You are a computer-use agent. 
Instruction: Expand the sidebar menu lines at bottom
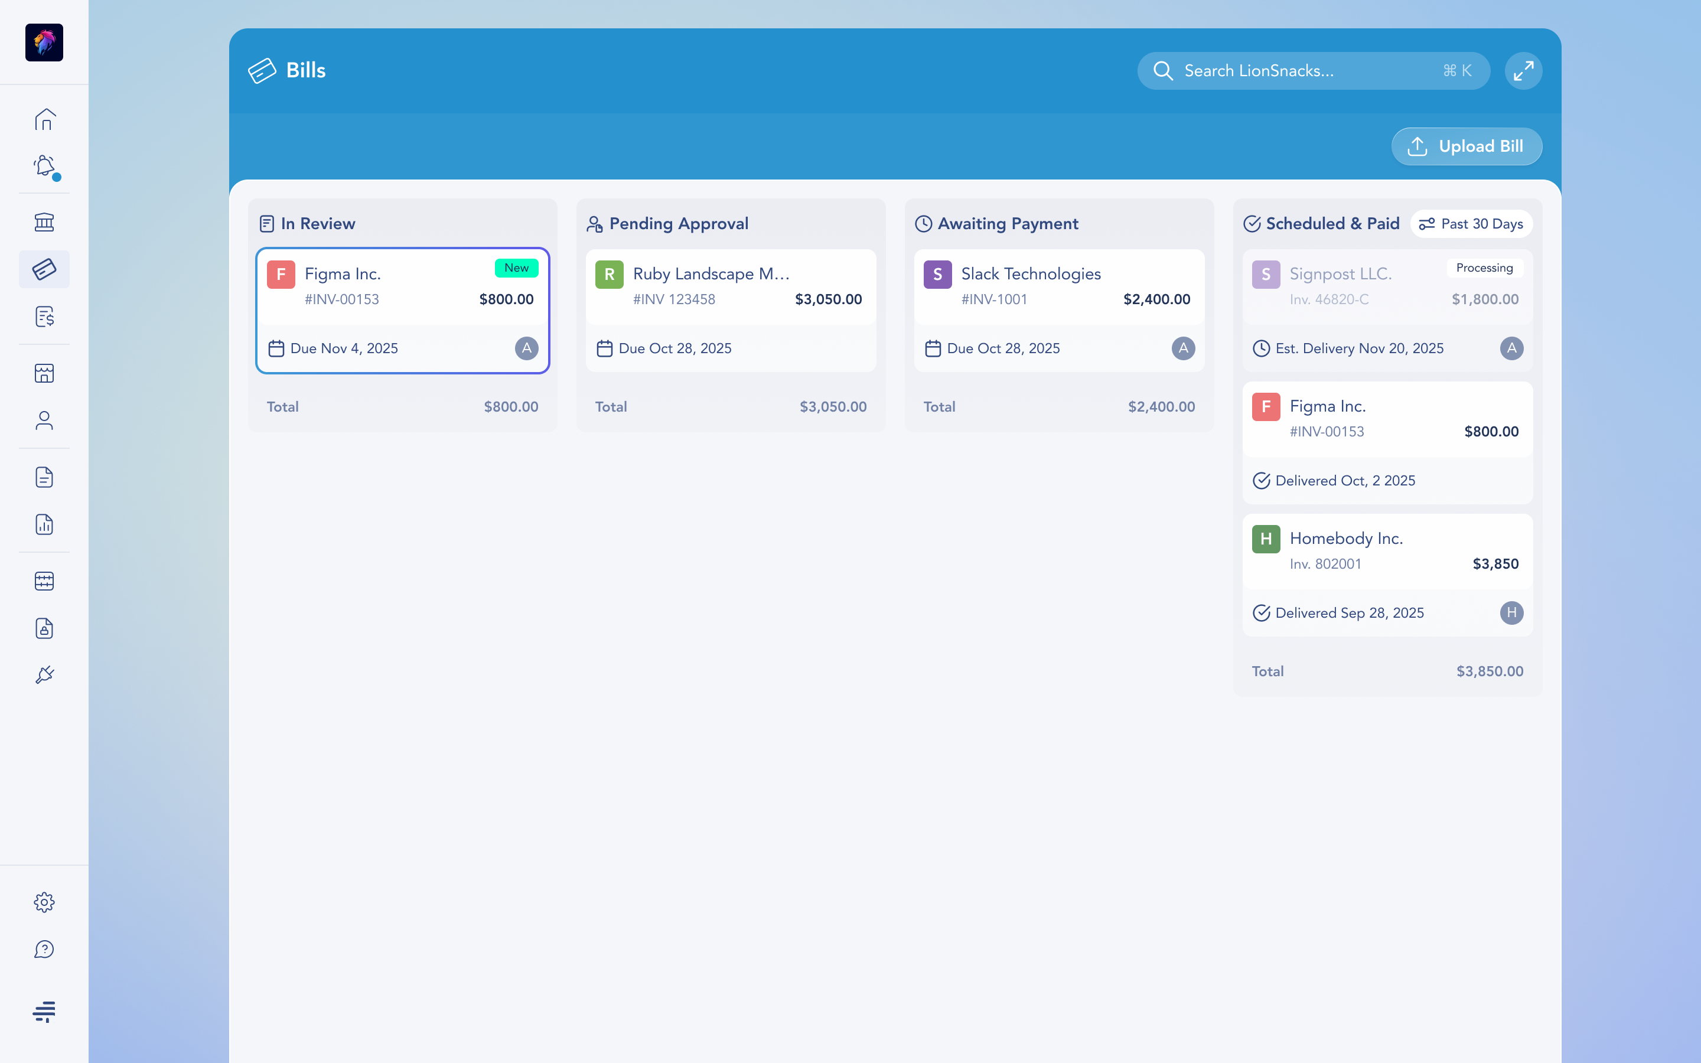[44, 1011]
